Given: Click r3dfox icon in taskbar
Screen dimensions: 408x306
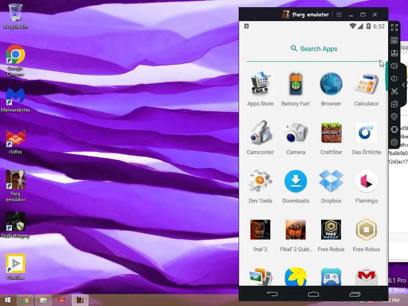Looking at the screenshot, I should 61,300.
